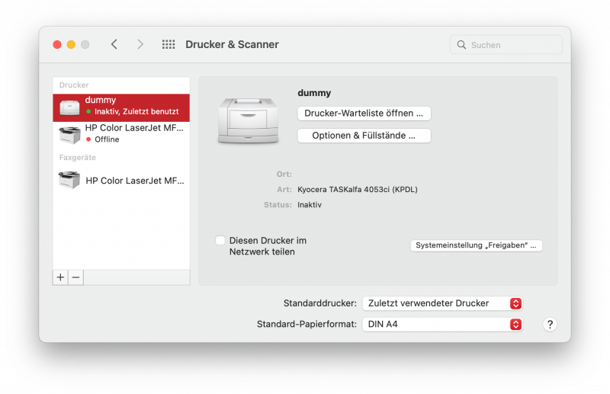Screen dimensions: 610x394
Task: Open the Standard-Papierformat dropdown
Action: pyautogui.click(x=442, y=325)
